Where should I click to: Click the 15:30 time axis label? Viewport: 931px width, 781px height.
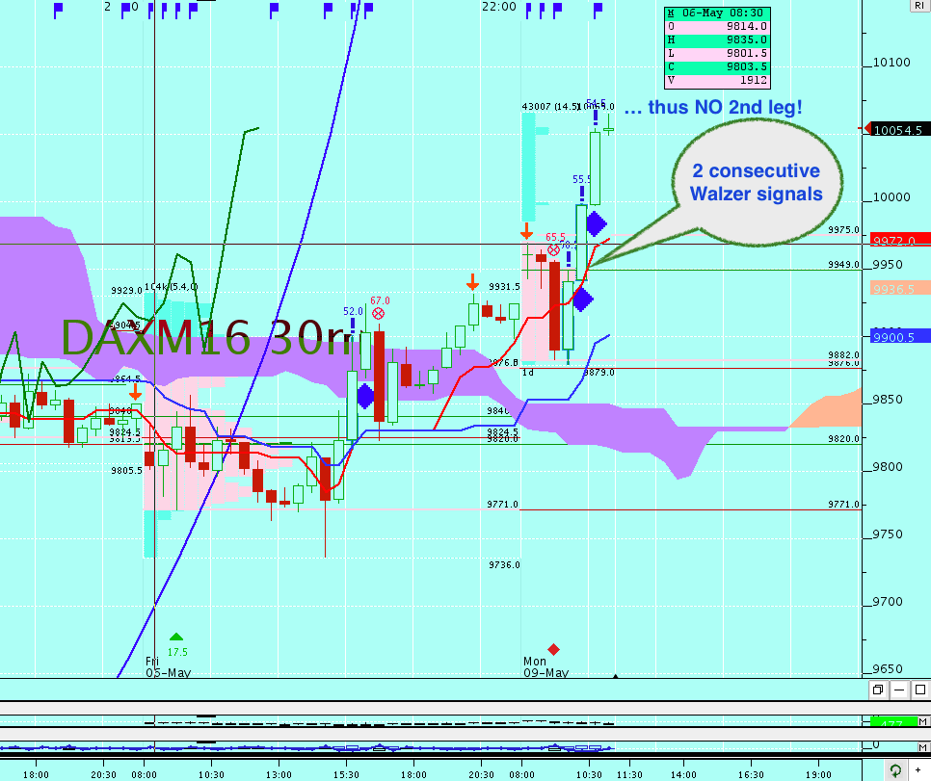[346, 774]
